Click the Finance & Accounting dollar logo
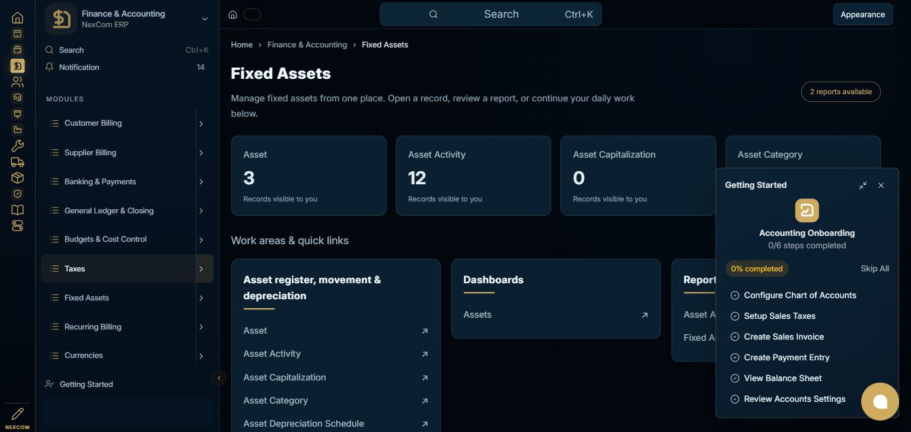The width and height of the screenshot is (911, 432). point(61,19)
